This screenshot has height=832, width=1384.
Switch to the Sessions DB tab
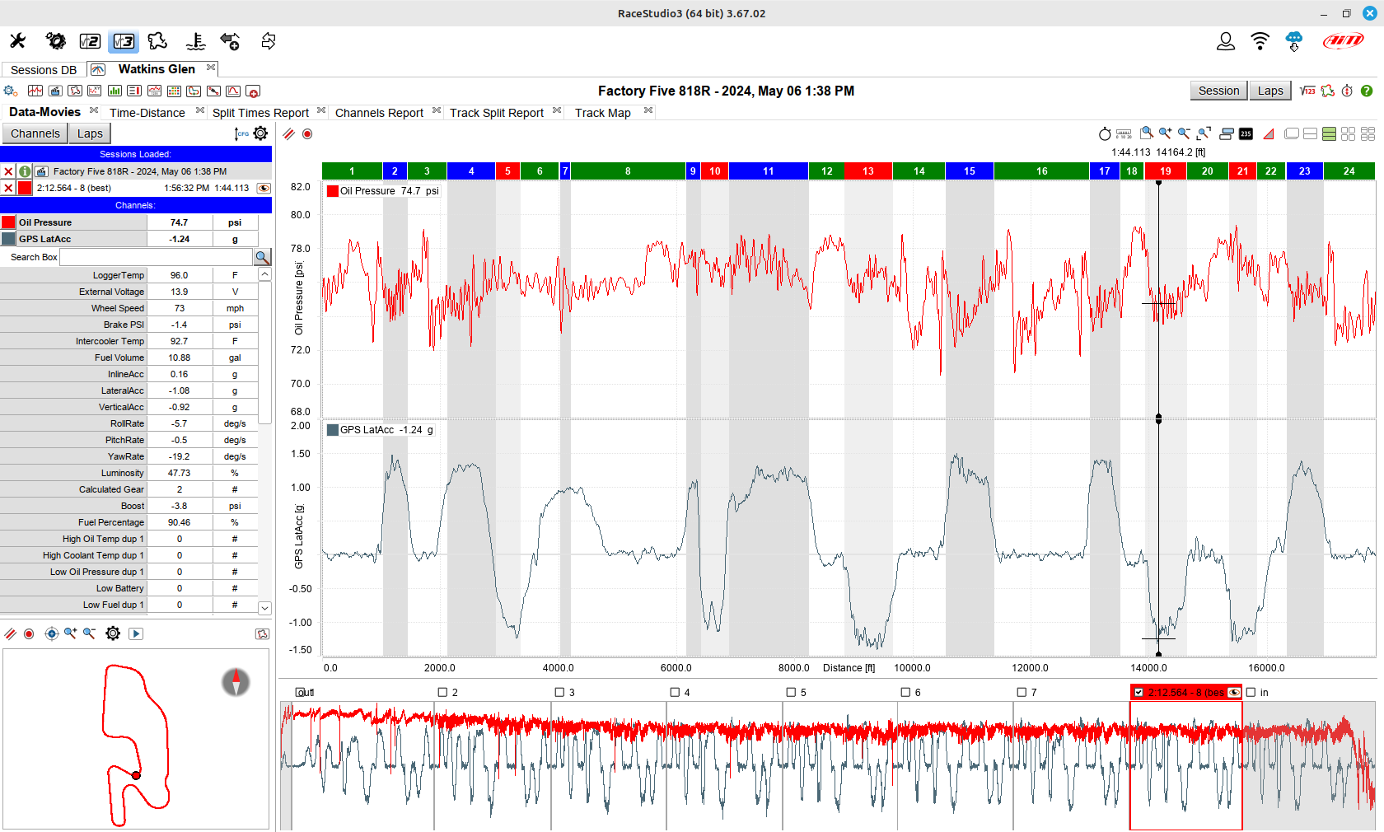(44, 70)
